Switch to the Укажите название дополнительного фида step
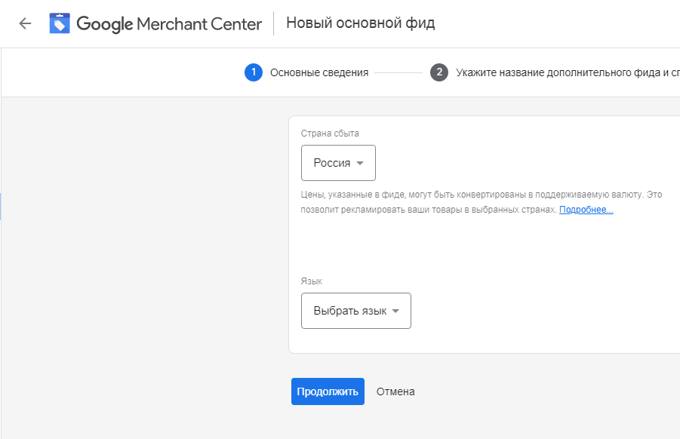Image resolution: width=680 pixels, height=439 pixels. tap(568, 73)
